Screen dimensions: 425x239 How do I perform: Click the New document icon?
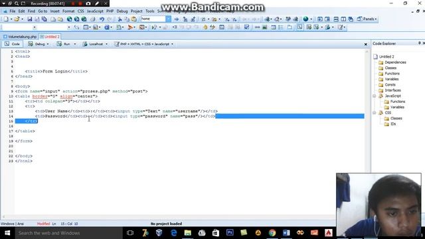coord(6,19)
